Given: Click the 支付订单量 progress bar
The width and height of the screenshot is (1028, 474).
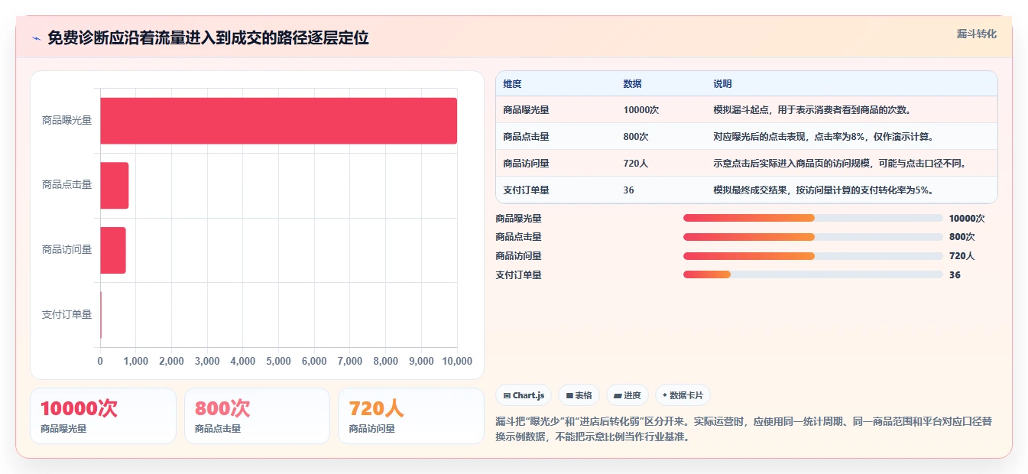Looking at the screenshot, I should point(812,274).
